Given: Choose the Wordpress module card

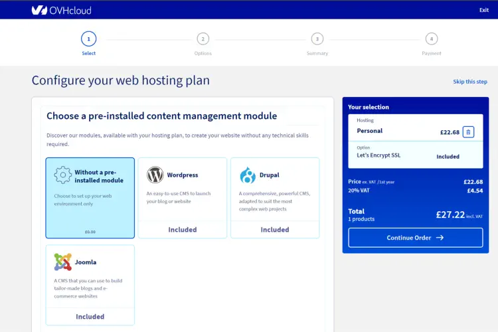Looking at the screenshot, I should (x=183, y=198).
